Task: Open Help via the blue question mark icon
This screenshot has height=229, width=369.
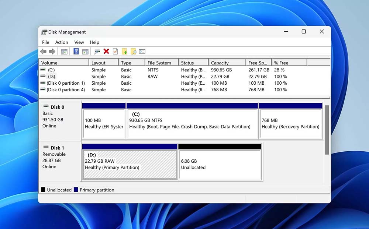Action: [x=76, y=52]
